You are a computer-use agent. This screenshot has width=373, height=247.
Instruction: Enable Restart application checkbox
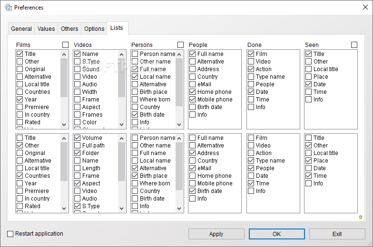click(10, 234)
